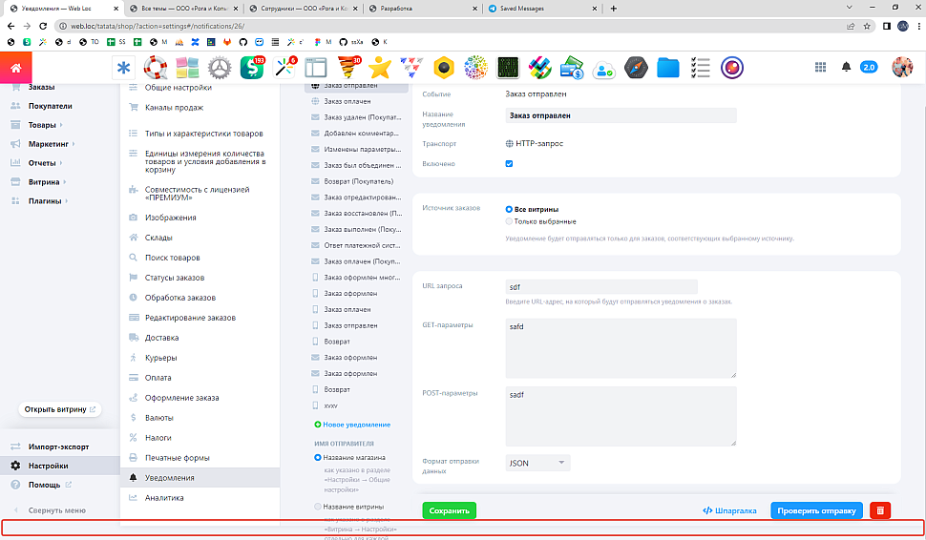The width and height of the screenshot is (926, 540).
Task: Open the JSON data format dropdown
Action: point(537,463)
